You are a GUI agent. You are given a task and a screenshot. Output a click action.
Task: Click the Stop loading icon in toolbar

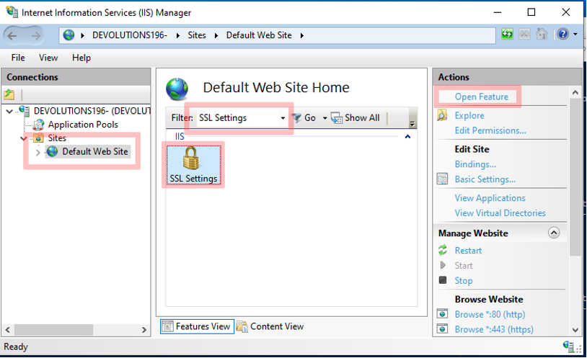click(x=524, y=35)
